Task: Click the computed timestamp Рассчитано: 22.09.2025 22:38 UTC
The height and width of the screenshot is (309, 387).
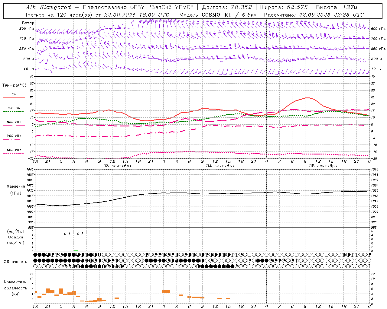Action: point(314,15)
